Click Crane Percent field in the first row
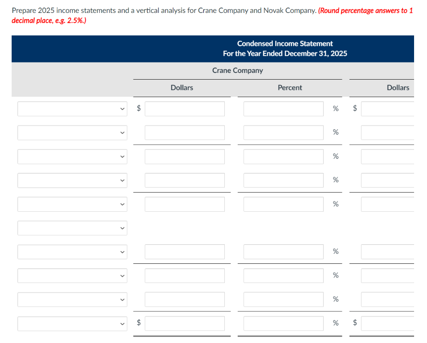 click(284, 109)
